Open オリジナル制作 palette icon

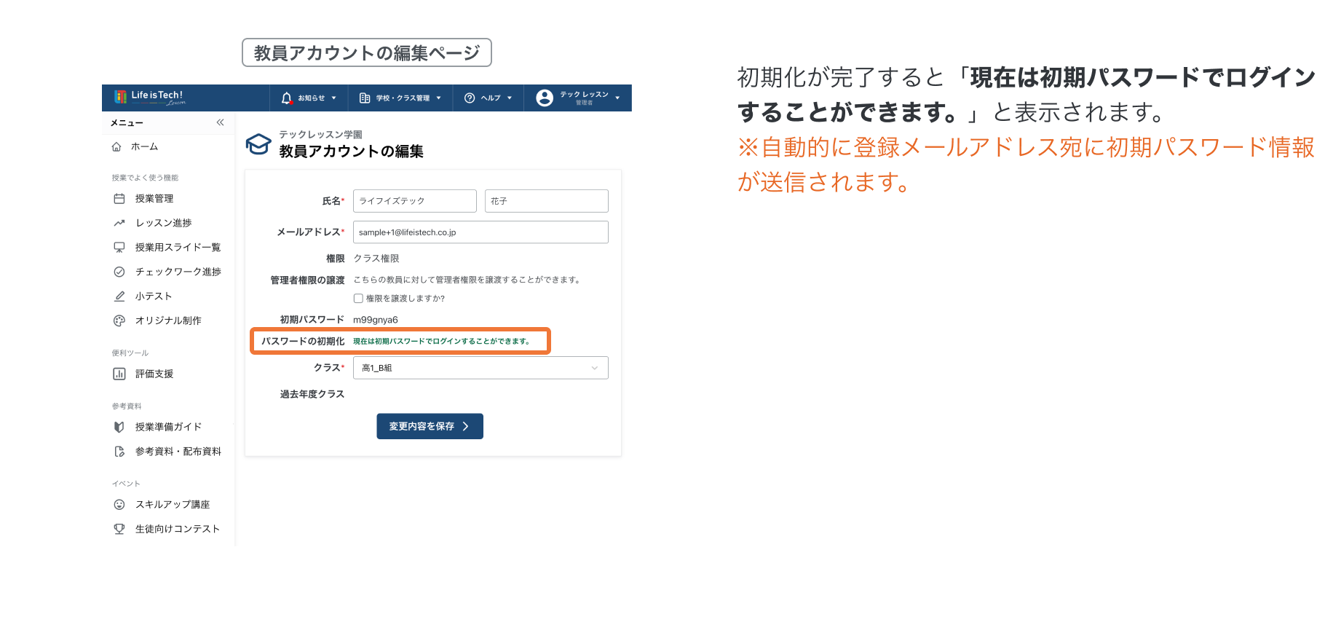click(x=119, y=320)
